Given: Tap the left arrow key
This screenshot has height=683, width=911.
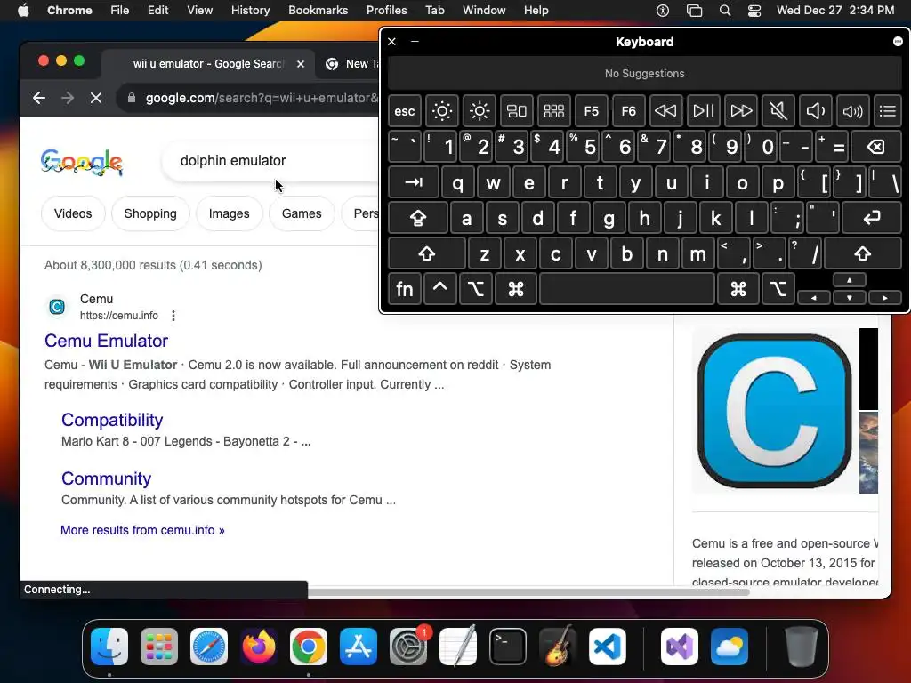Looking at the screenshot, I should (813, 297).
